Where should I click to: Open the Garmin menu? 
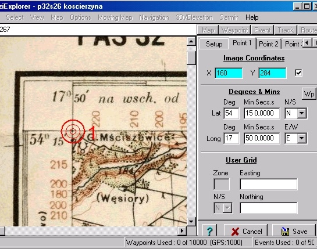click(229, 17)
